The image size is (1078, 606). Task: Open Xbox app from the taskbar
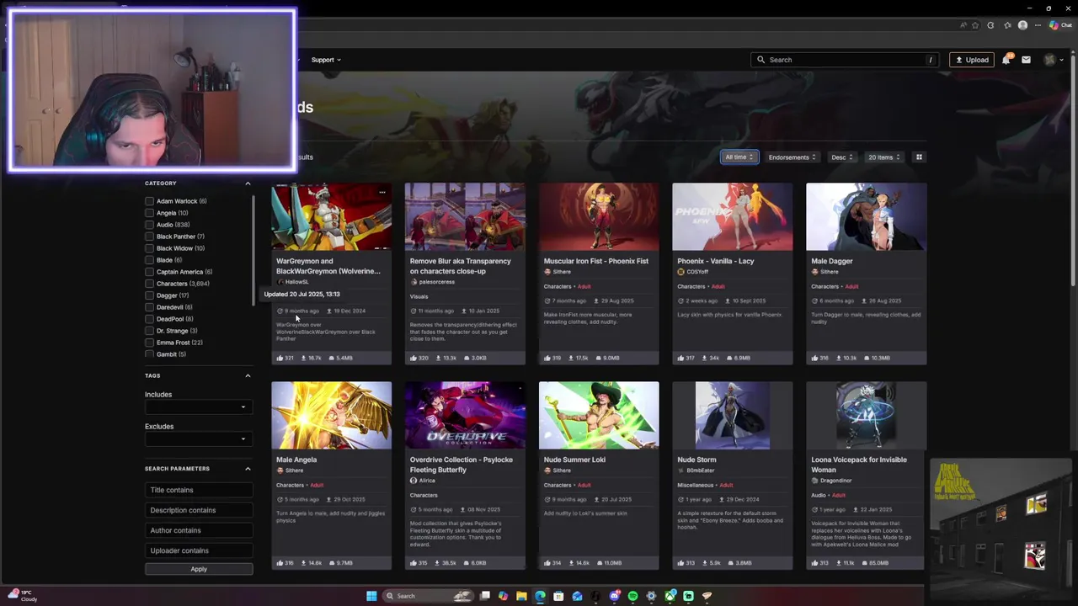[x=670, y=596]
